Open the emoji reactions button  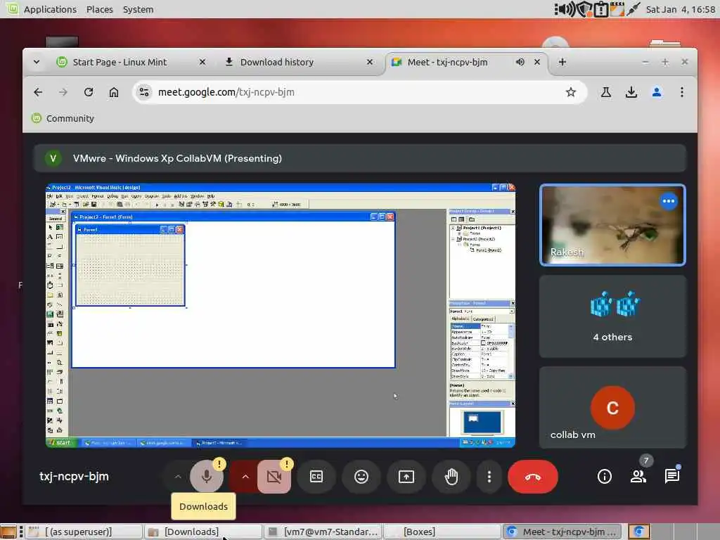[361, 477]
